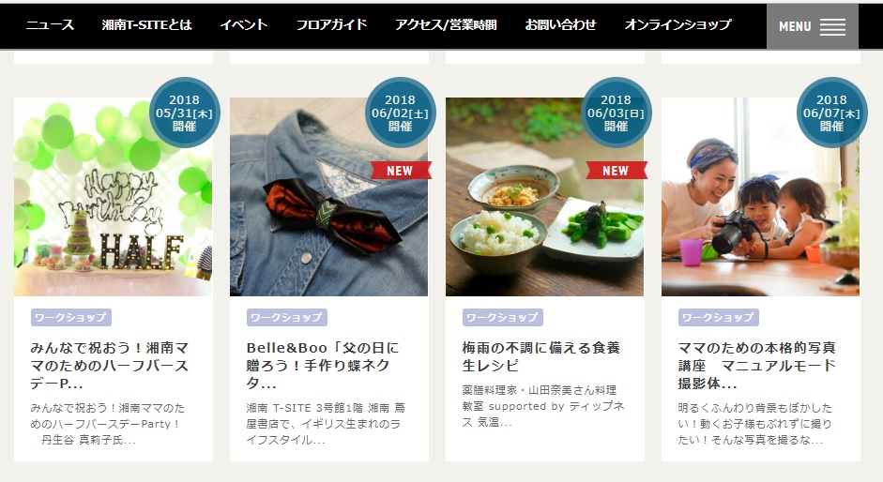Open 梅雨の不調に備える食養生レシピ title
Screen dimensions: 883x482
[x=541, y=356]
